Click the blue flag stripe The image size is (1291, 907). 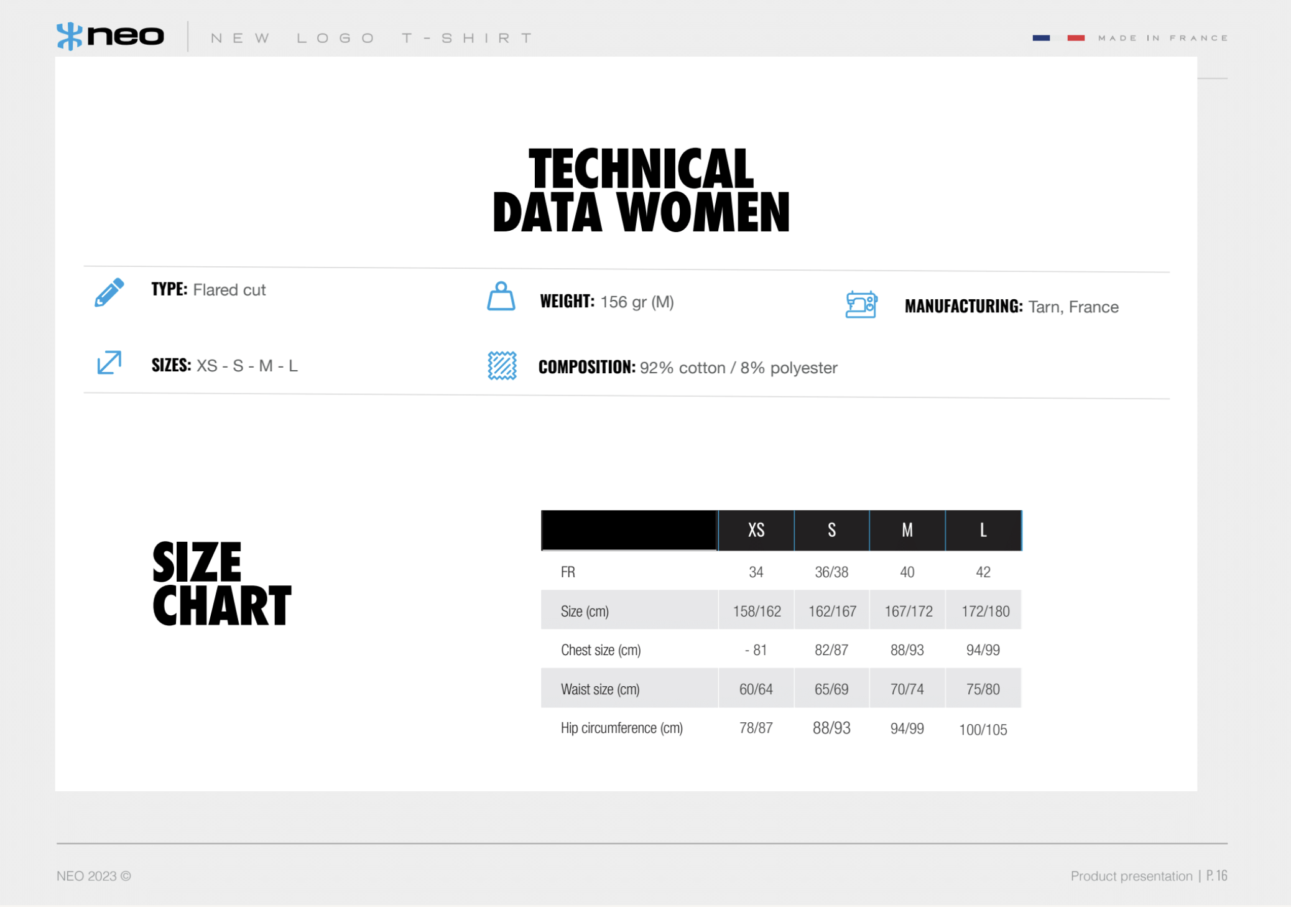point(1041,38)
